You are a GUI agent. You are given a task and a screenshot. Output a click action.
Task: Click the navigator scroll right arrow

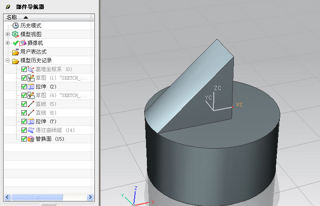(x=90, y=197)
